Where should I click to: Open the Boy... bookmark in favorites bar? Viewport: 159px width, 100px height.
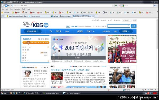[84, 12]
